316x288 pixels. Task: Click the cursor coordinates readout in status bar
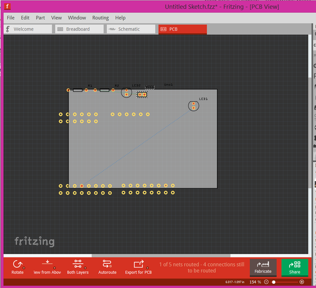coord(235,282)
